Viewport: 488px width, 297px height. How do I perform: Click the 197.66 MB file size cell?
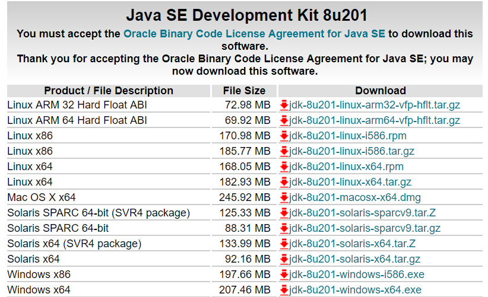point(245,274)
